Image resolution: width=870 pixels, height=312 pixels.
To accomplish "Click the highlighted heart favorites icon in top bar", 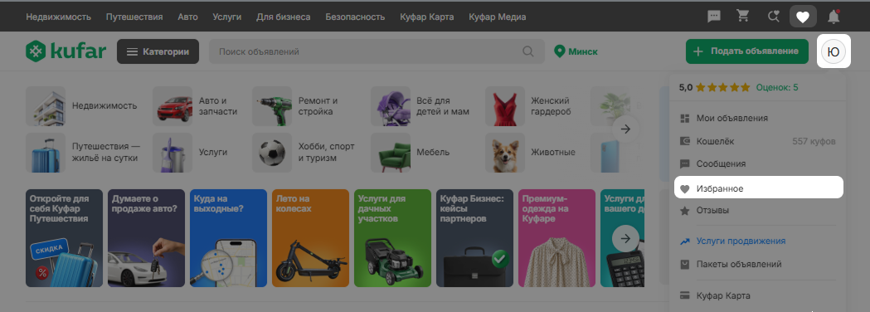I will click(803, 17).
